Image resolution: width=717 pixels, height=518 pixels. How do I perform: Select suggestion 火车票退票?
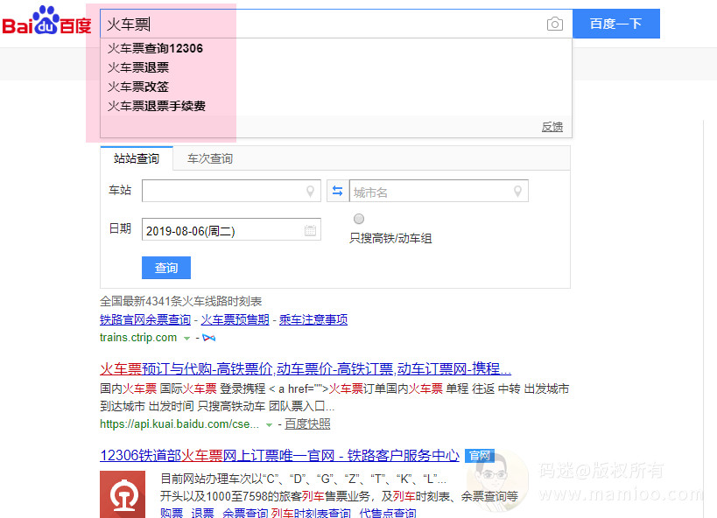pyautogui.click(x=138, y=67)
